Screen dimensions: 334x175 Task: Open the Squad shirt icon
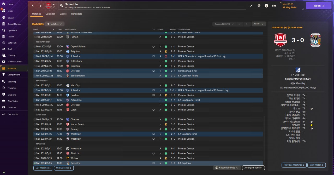point(4,18)
